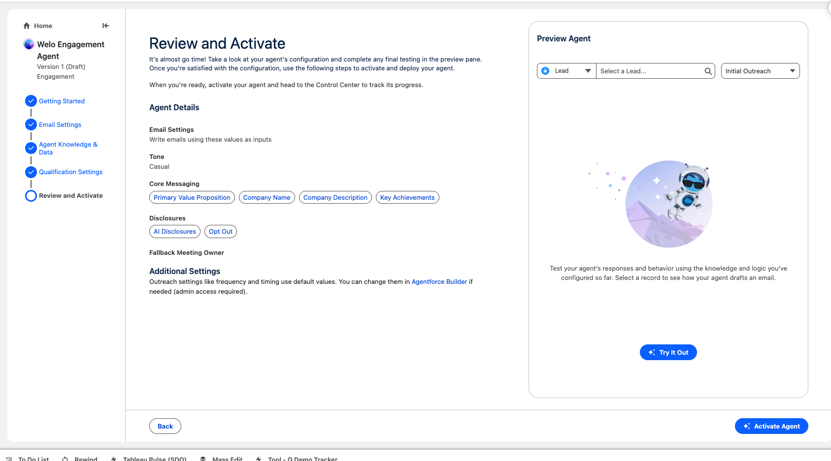The height and width of the screenshot is (461, 831).
Task: Click the 'Fallback Meeting Owner' label
Action: pyautogui.click(x=187, y=252)
